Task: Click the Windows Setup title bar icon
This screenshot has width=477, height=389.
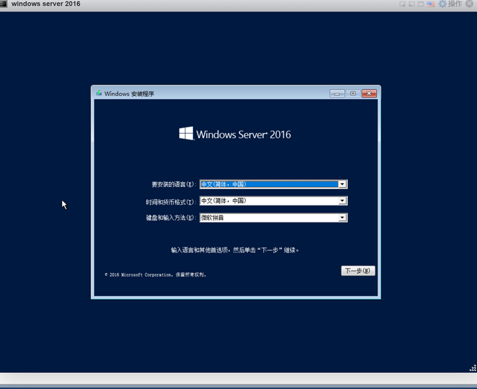Action: (99, 93)
